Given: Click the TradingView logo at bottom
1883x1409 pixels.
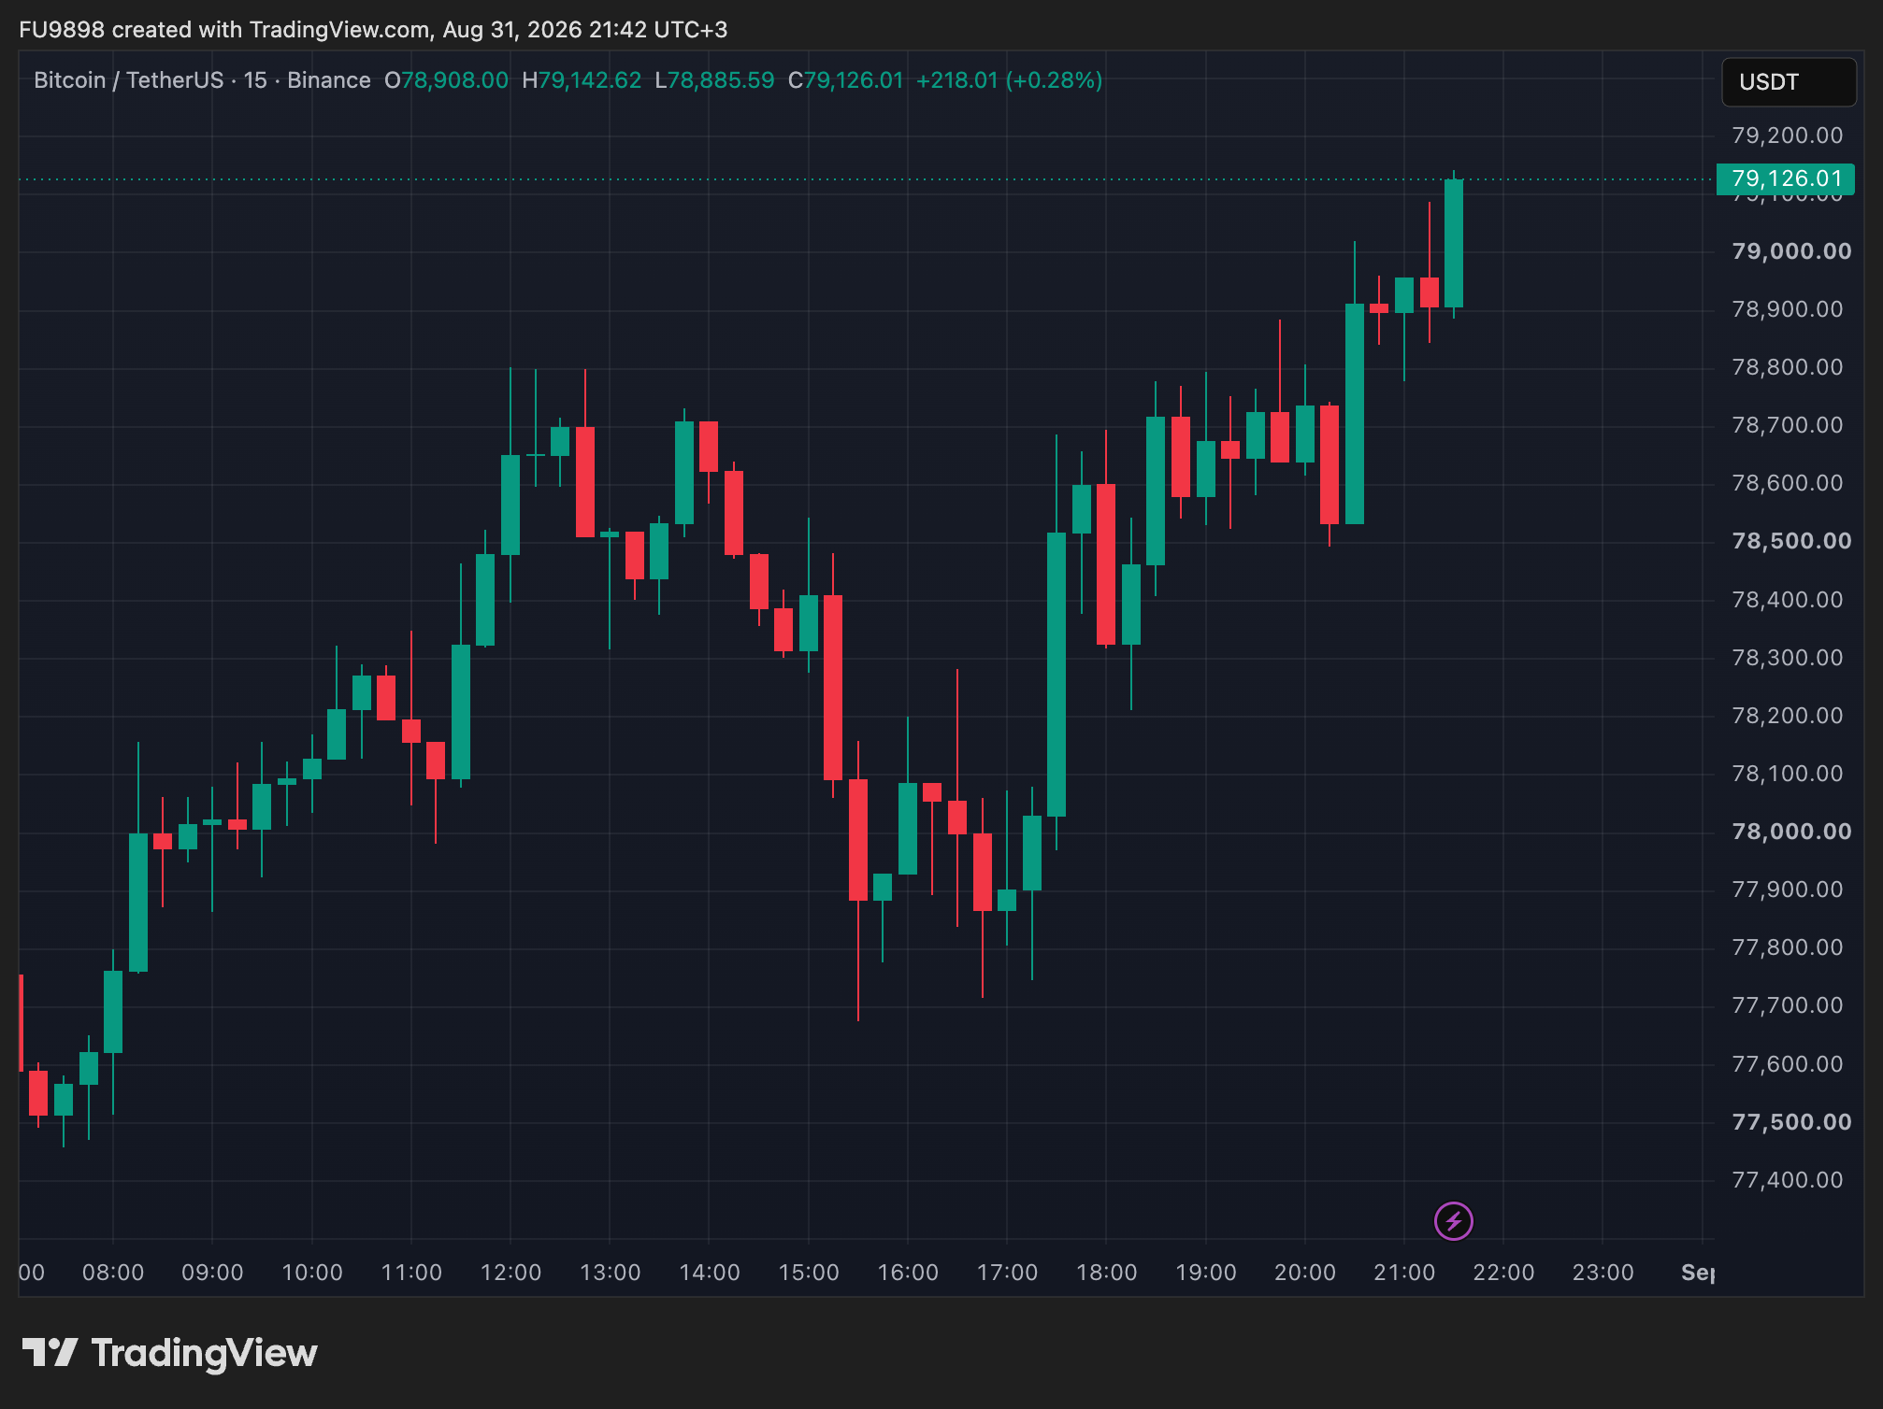Looking at the screenshot, I should (x=169, y=1353).
